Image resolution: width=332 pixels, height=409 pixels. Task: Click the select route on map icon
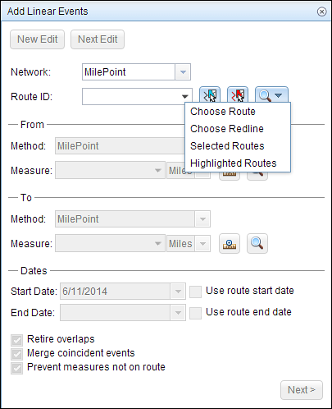pos(210,95)
